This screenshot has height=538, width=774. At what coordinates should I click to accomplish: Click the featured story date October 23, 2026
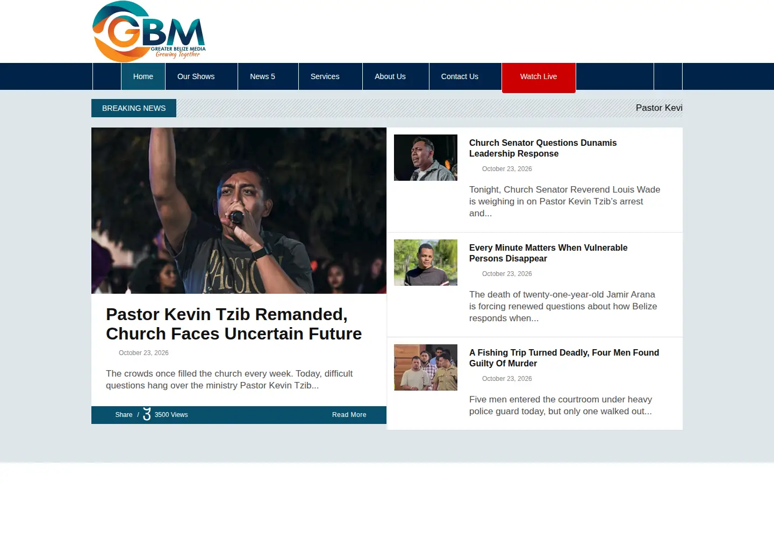tap(144, 353)
